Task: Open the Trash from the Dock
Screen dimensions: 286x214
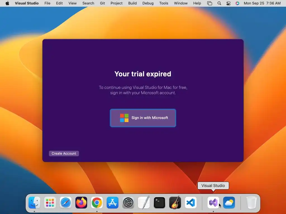Action: (x=252, y=203)
